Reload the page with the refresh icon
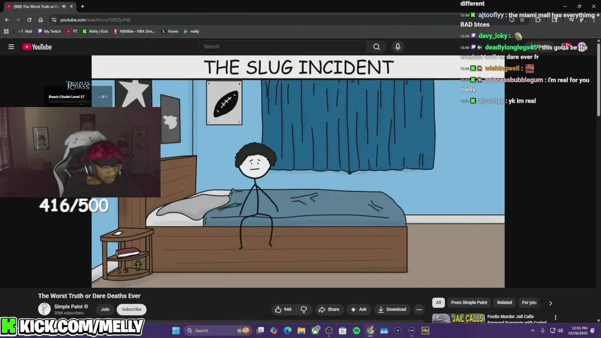601x338 pixels. pos(29,20)
